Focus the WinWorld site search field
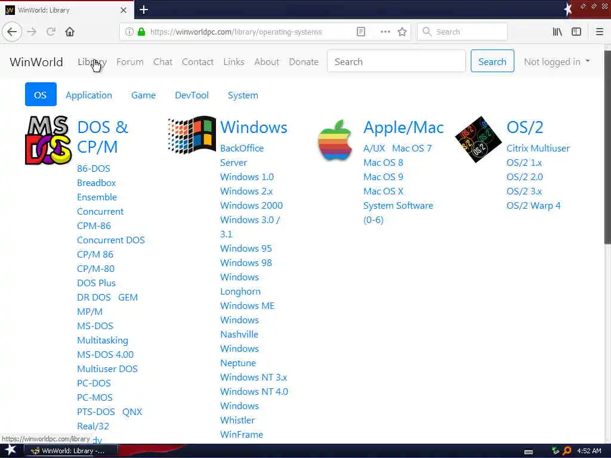 (x=396, y=61)
